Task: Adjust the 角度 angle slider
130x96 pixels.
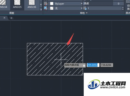Action: click(98, 4)
